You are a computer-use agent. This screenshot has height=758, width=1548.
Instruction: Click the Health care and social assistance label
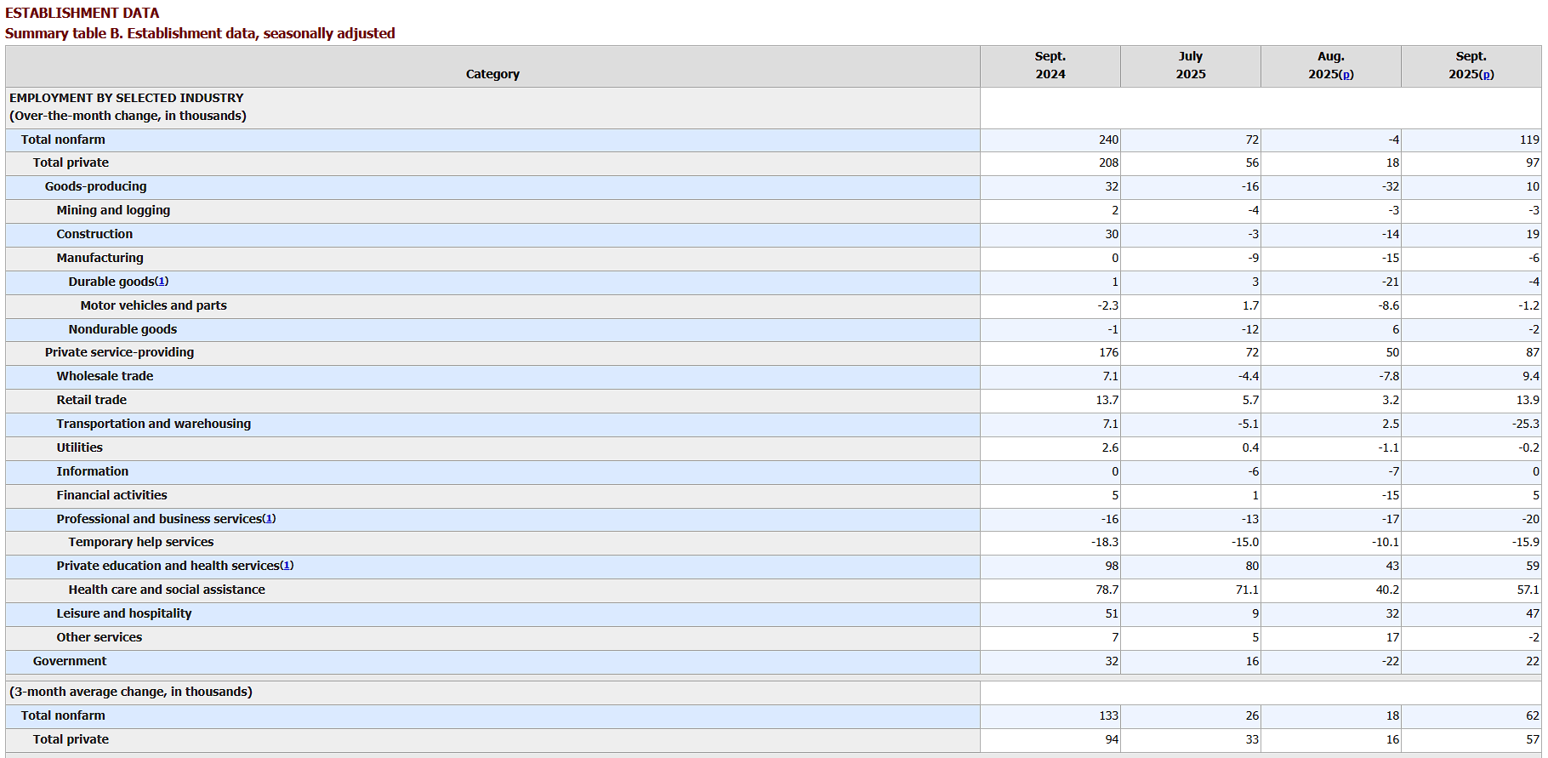click(x=167, y=590)
